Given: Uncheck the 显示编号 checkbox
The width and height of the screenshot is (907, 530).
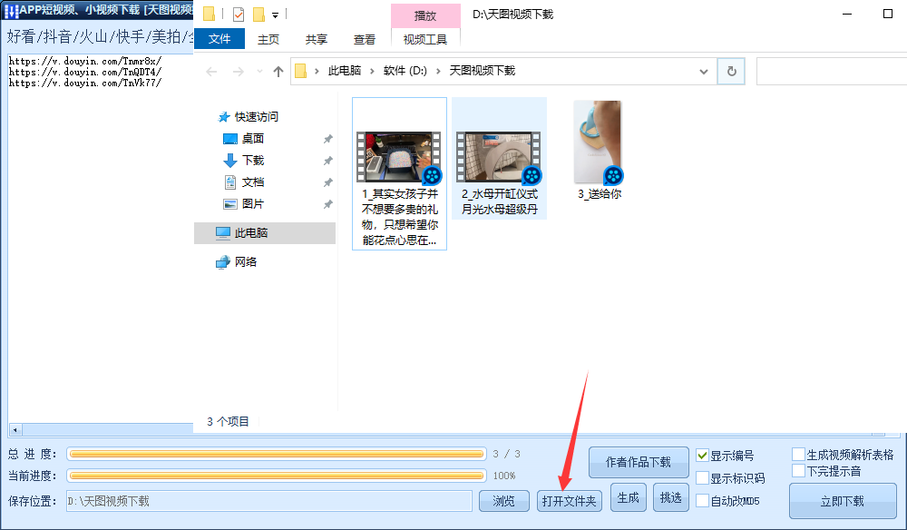Looking at the screenshot, I should tap(702, 456).
